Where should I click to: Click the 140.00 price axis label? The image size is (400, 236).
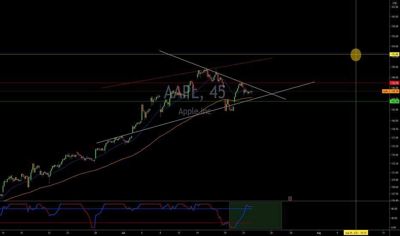395,121
